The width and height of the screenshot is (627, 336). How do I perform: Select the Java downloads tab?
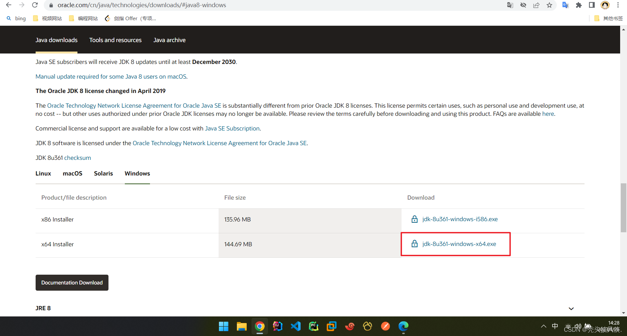point(57,40)
